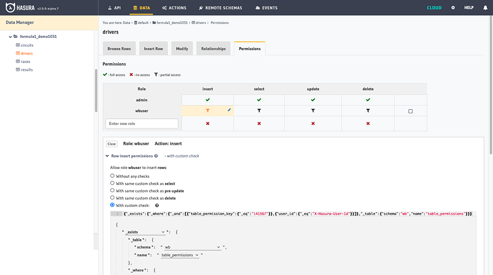Viewport: 493px width, 275px height.
Task: Open the HELP menu
Action: 469,7
